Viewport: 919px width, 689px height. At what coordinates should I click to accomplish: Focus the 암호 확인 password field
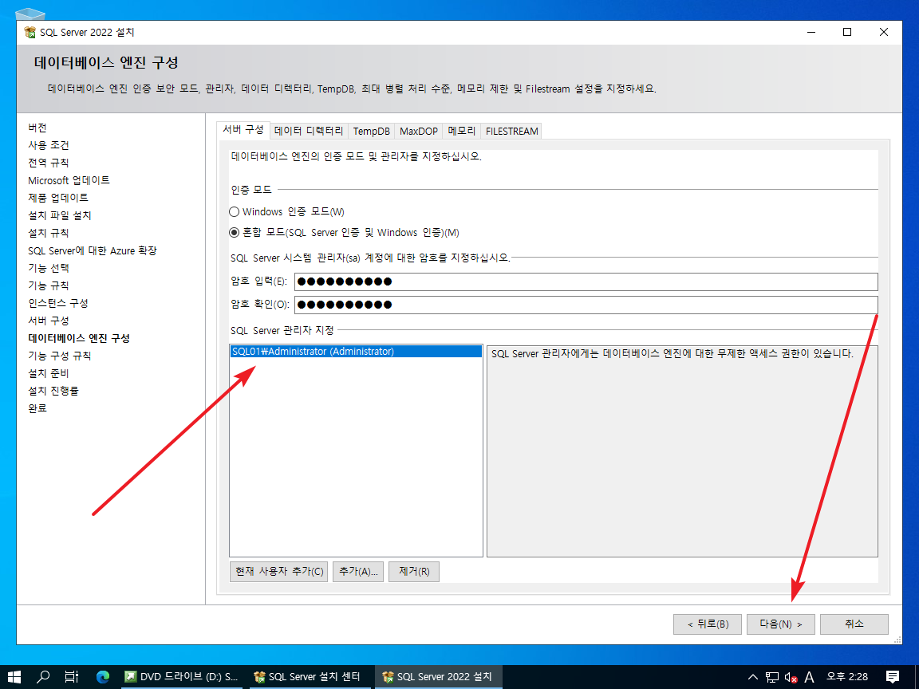[x=586, y=305]
